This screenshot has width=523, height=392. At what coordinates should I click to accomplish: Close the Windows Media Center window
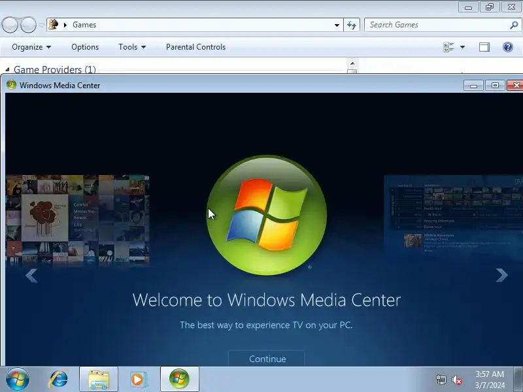(515, 86)
